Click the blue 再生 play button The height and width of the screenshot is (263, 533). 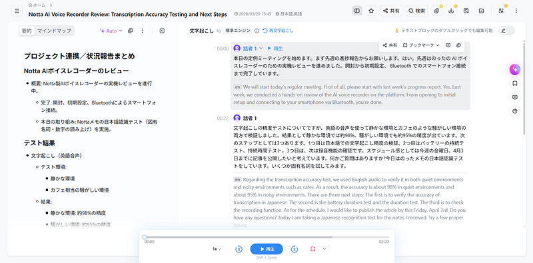[266, 249]
